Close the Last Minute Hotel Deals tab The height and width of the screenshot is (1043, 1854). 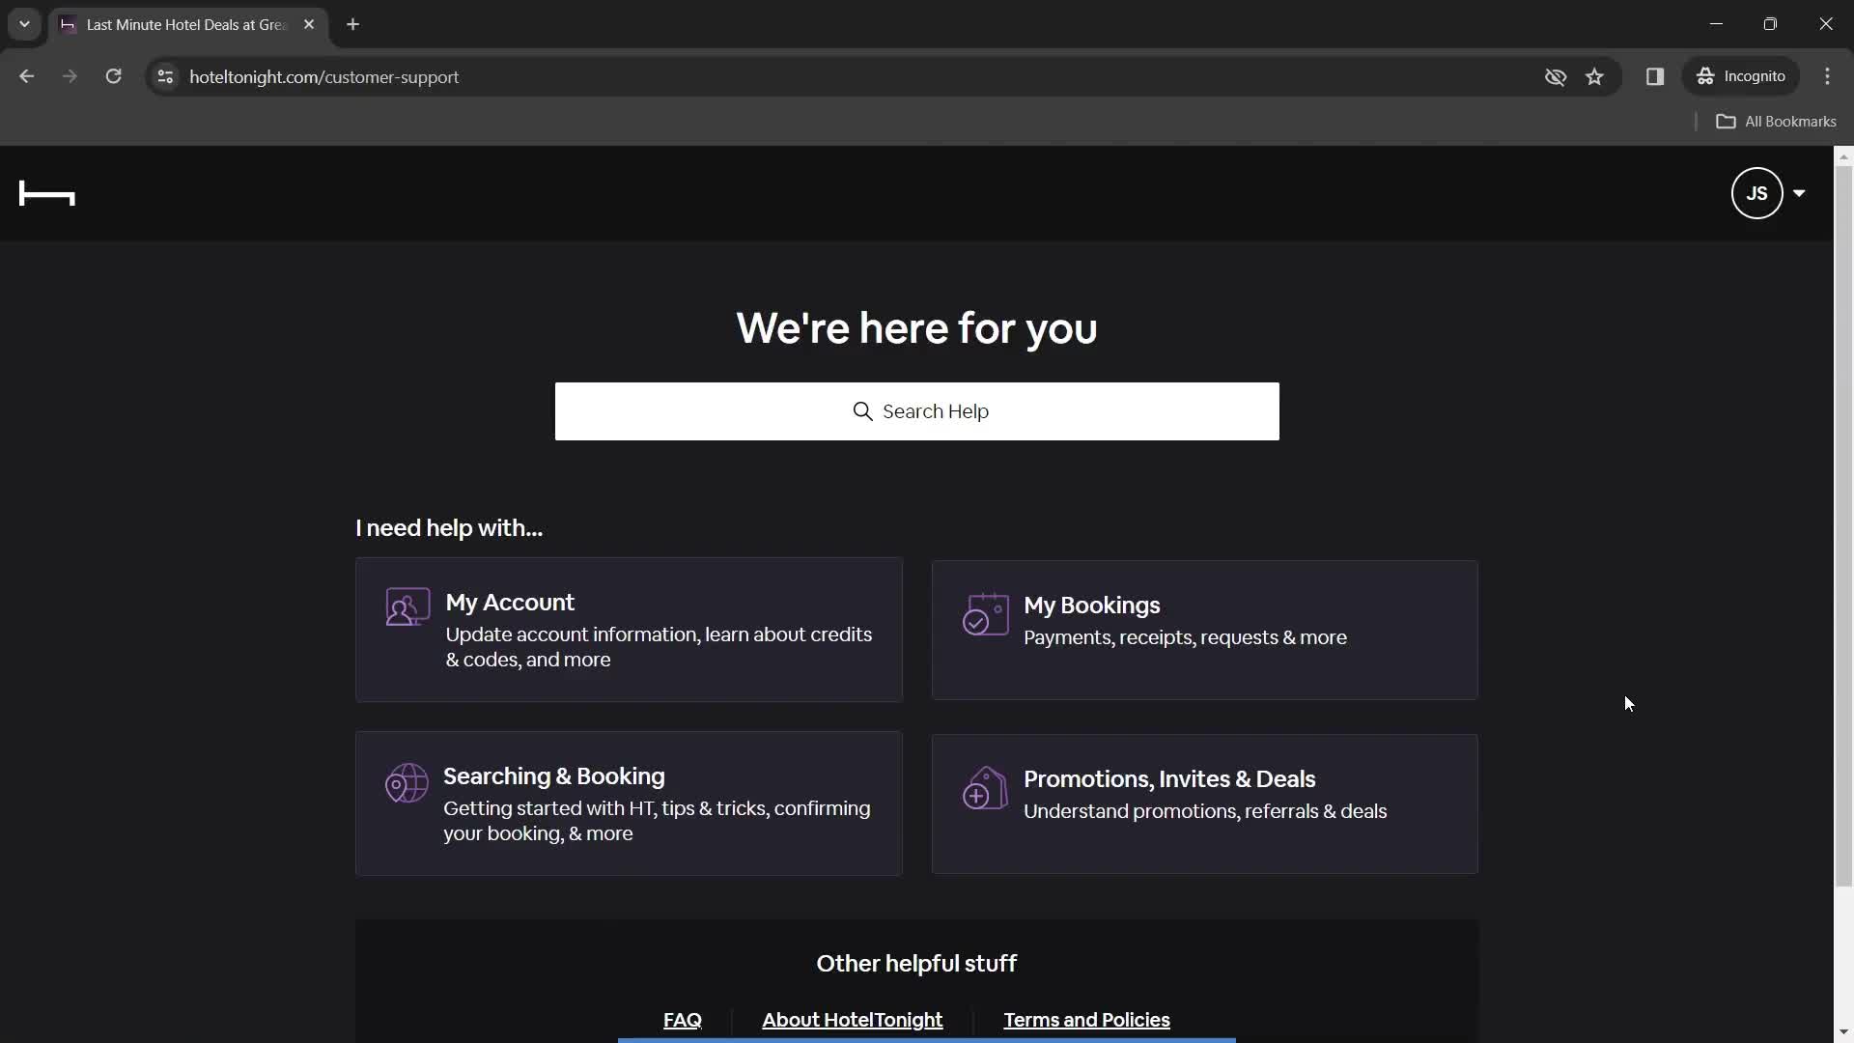coord(309,25)
